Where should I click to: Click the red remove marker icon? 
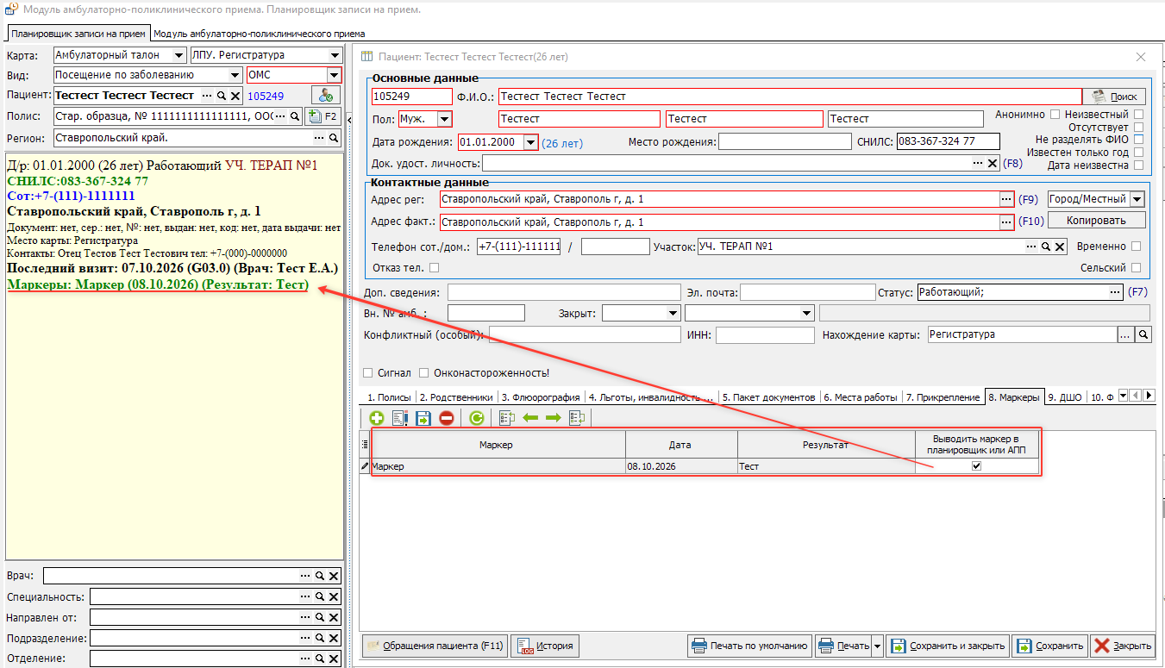[446, 418]
